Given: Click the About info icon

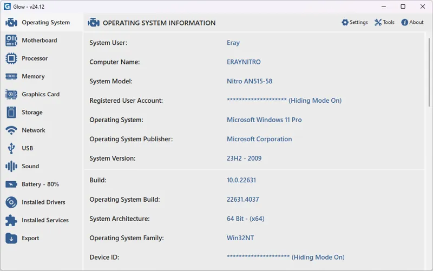Looking at the screenshot, I should 404,22.
